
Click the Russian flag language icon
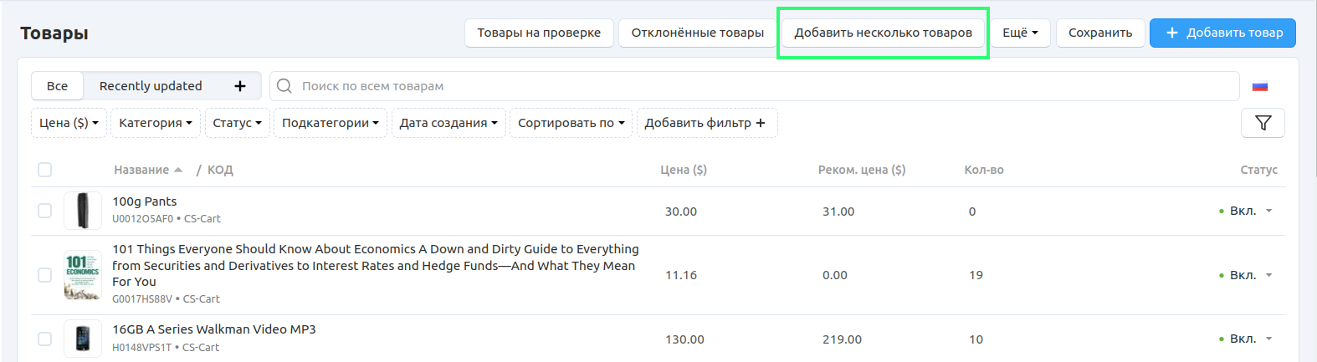pyautogui.click(x=1260, y=86)
